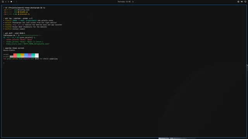The image size is (248, 139).
Task: Switch to workspace 1
Action: (x=6, y=2)
